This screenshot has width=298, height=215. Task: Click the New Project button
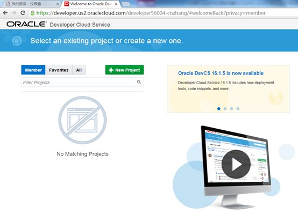(124, 70)
